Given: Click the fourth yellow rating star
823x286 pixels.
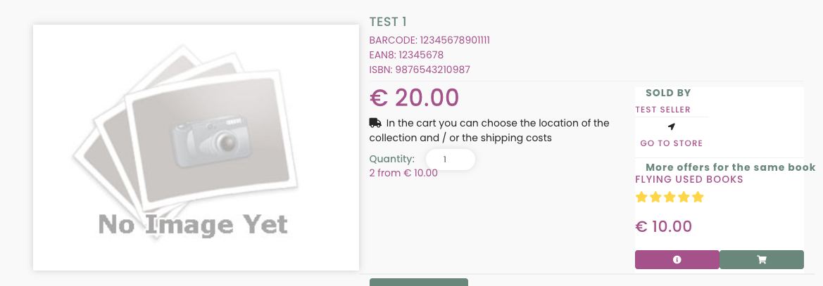Looking at the screenshot, I should (x=684, y=197).
